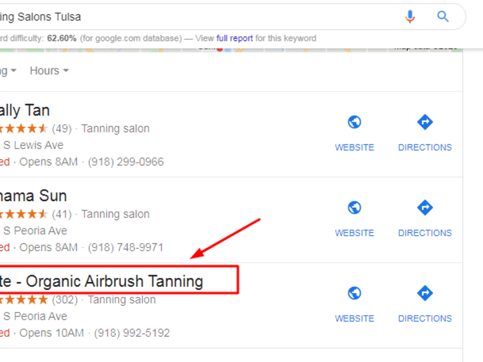Click DIRECTIONS label for listing with phone 992-5192
This screenshot has height=362, width=483.
pyautogui.click(x=425, y=319)
